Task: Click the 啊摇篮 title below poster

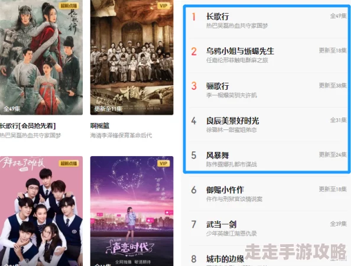Action: coord(100,126)
